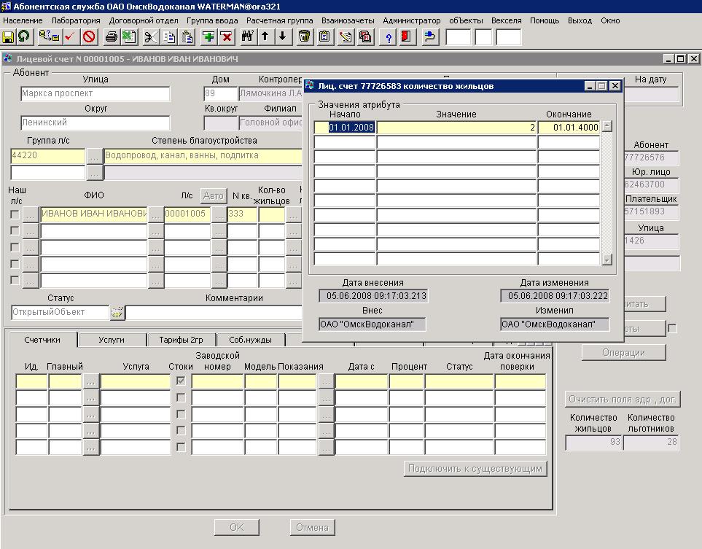Open the 'Статус' folder picker button
Screen dimensions: 702x549
[x=117, y=312]
